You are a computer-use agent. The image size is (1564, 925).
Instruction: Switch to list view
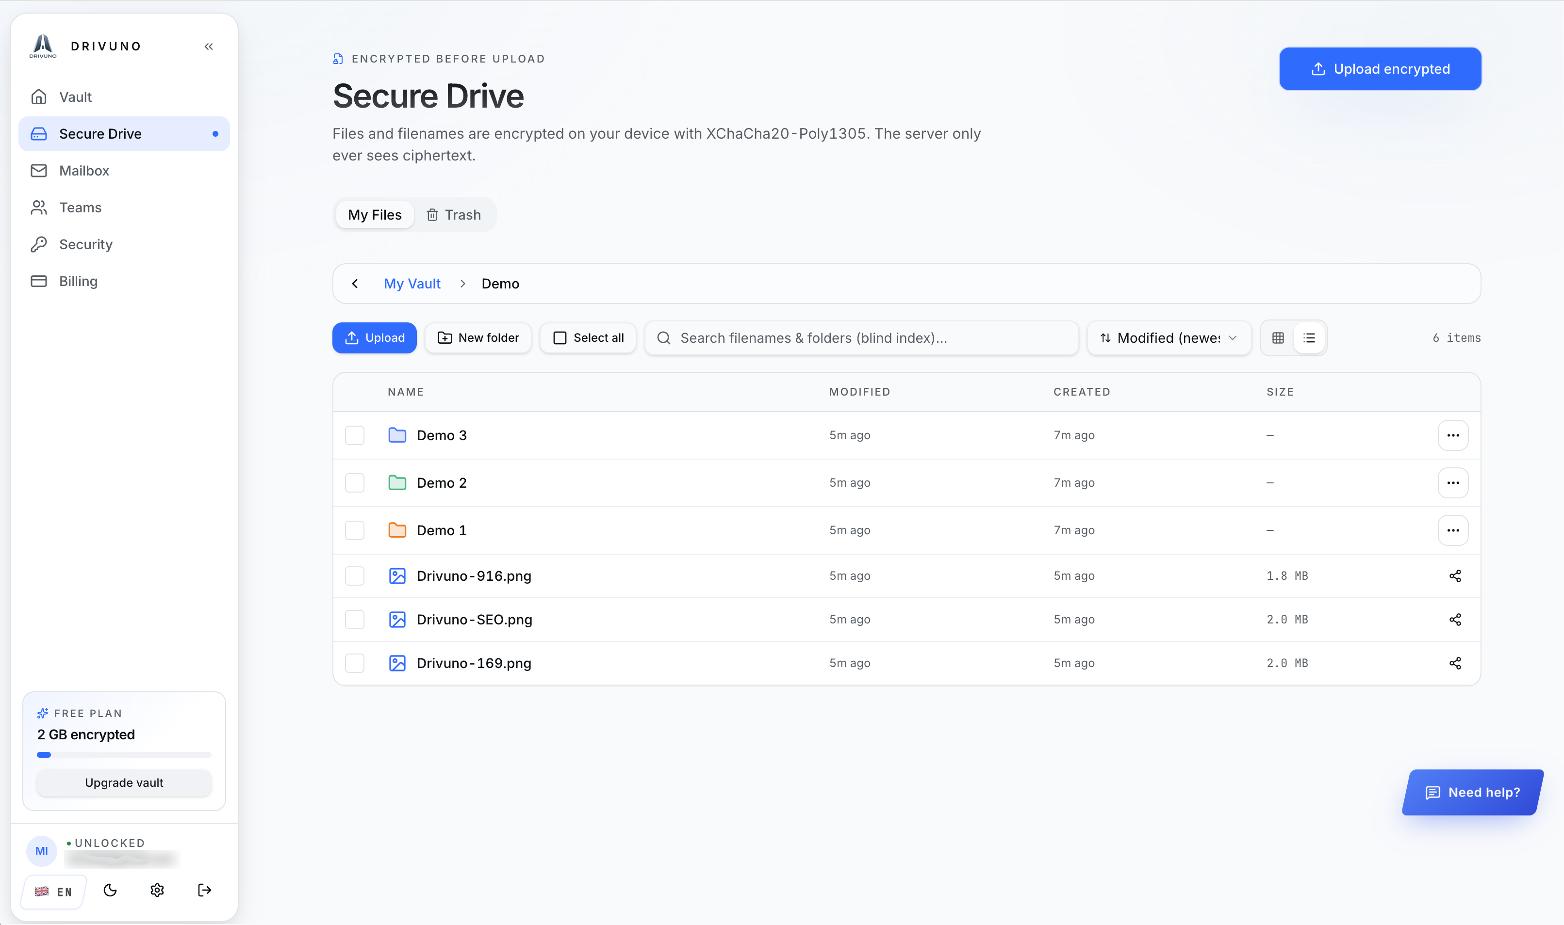pyautogui.click(x=1309, y=338)
